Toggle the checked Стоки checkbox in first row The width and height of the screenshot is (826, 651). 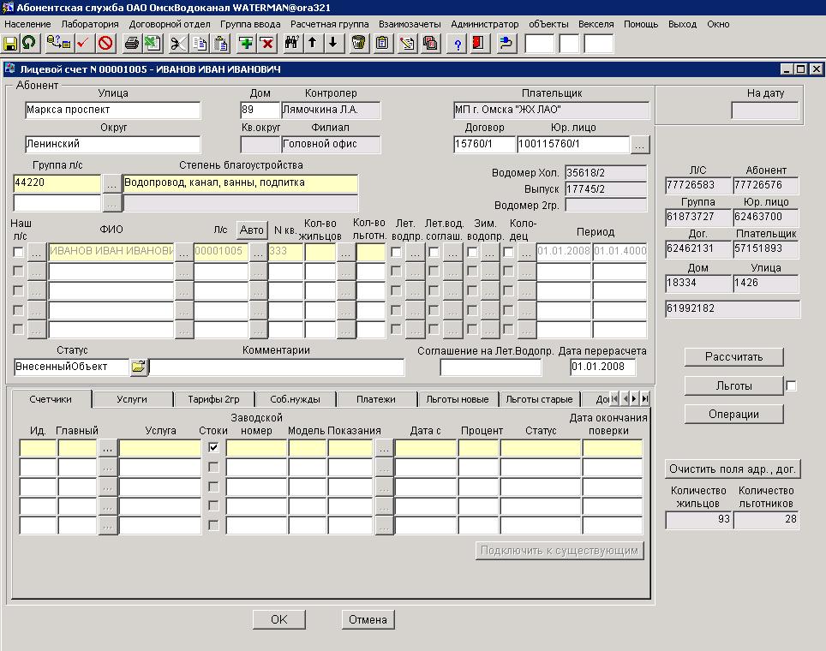pos(213,447)
